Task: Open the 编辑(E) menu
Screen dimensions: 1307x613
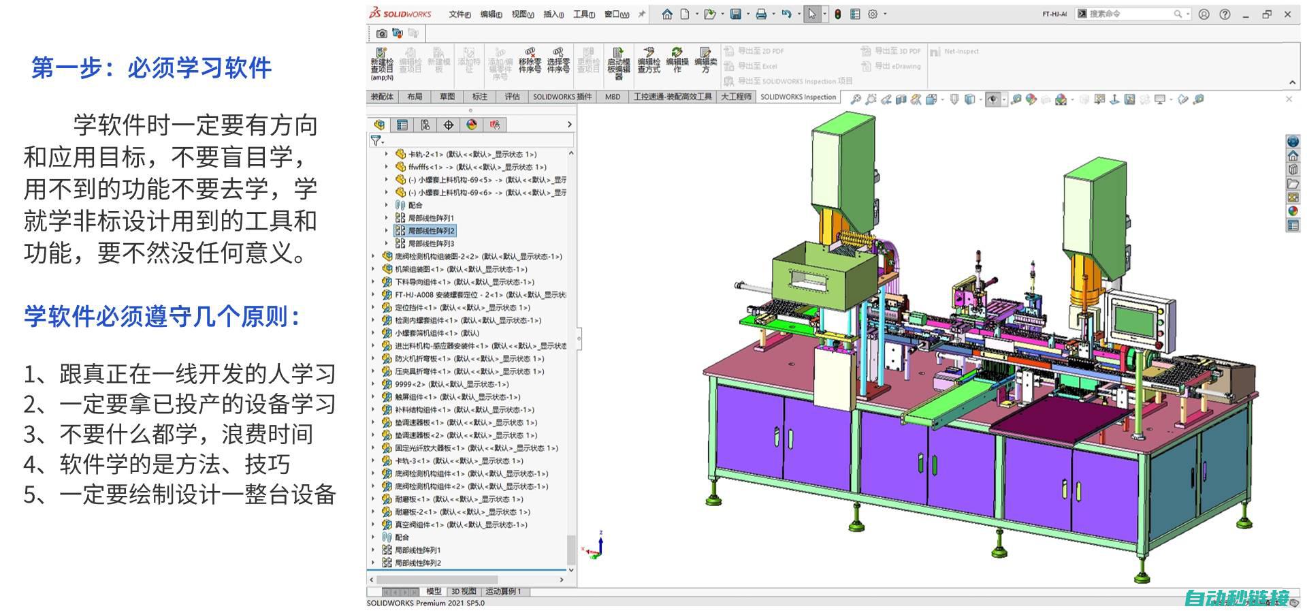Action: pyautogui.click(x=491, y=14)
